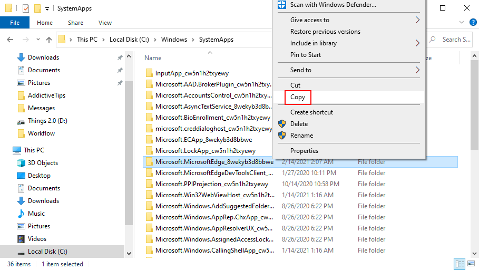Open AddictiveTips folder in sidebar
This screenshot has height=270, width=479.
(x=46, y=95)
